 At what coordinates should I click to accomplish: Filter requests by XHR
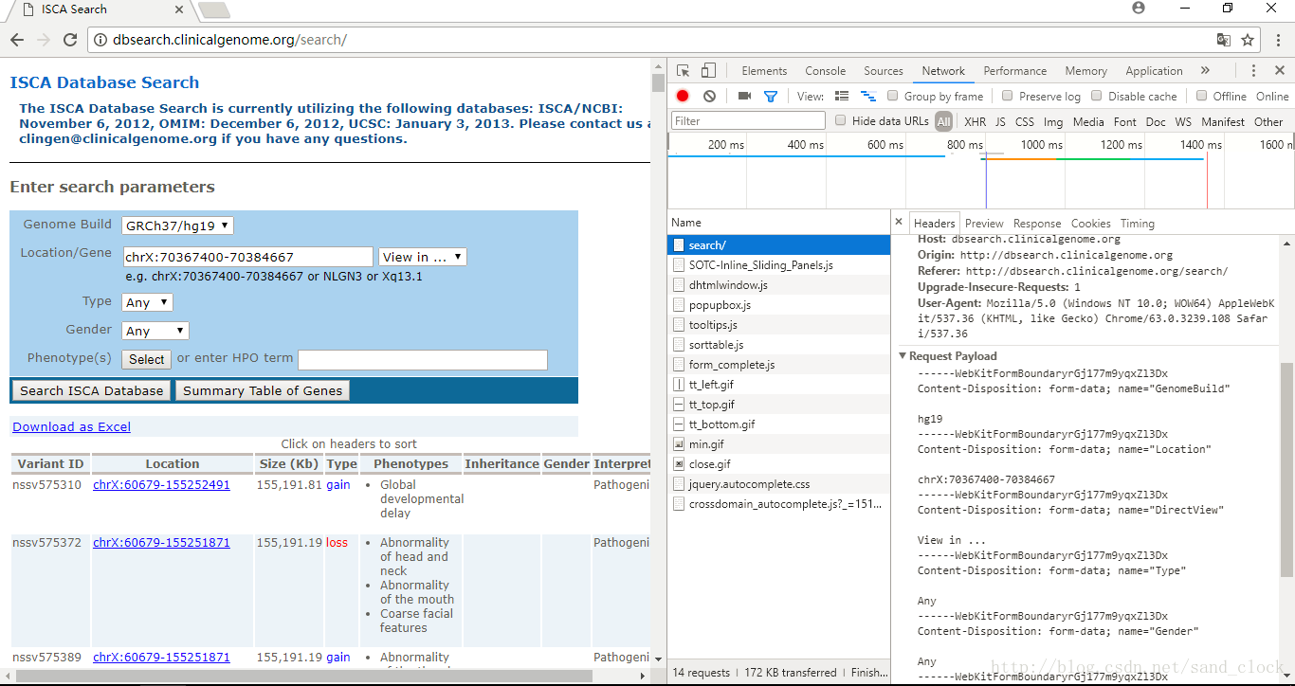(975, 121)
